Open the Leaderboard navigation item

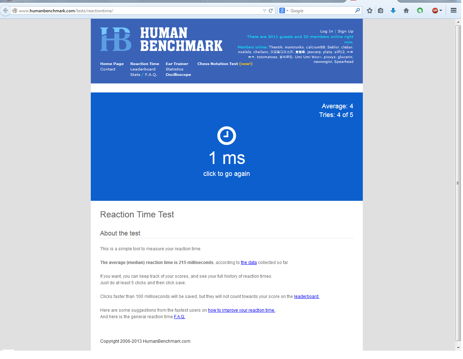coord(143,69)
